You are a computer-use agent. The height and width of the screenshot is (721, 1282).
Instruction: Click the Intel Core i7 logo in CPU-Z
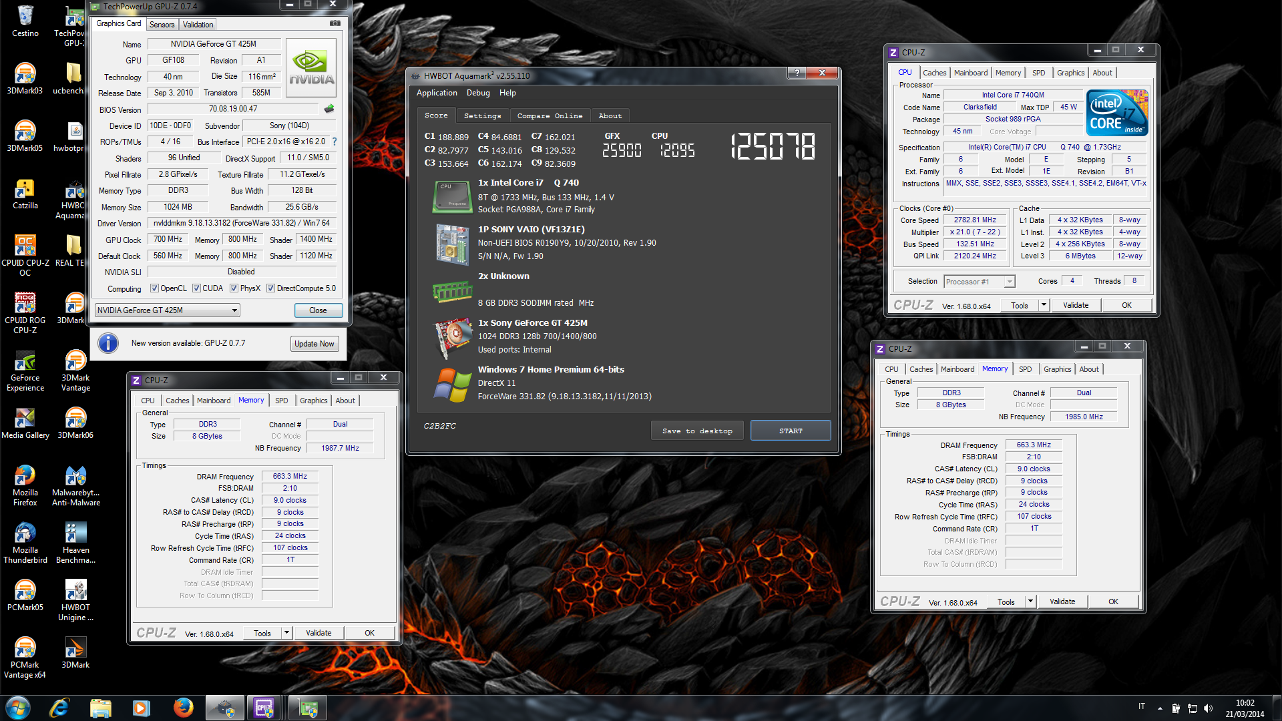coord(1116,113)
